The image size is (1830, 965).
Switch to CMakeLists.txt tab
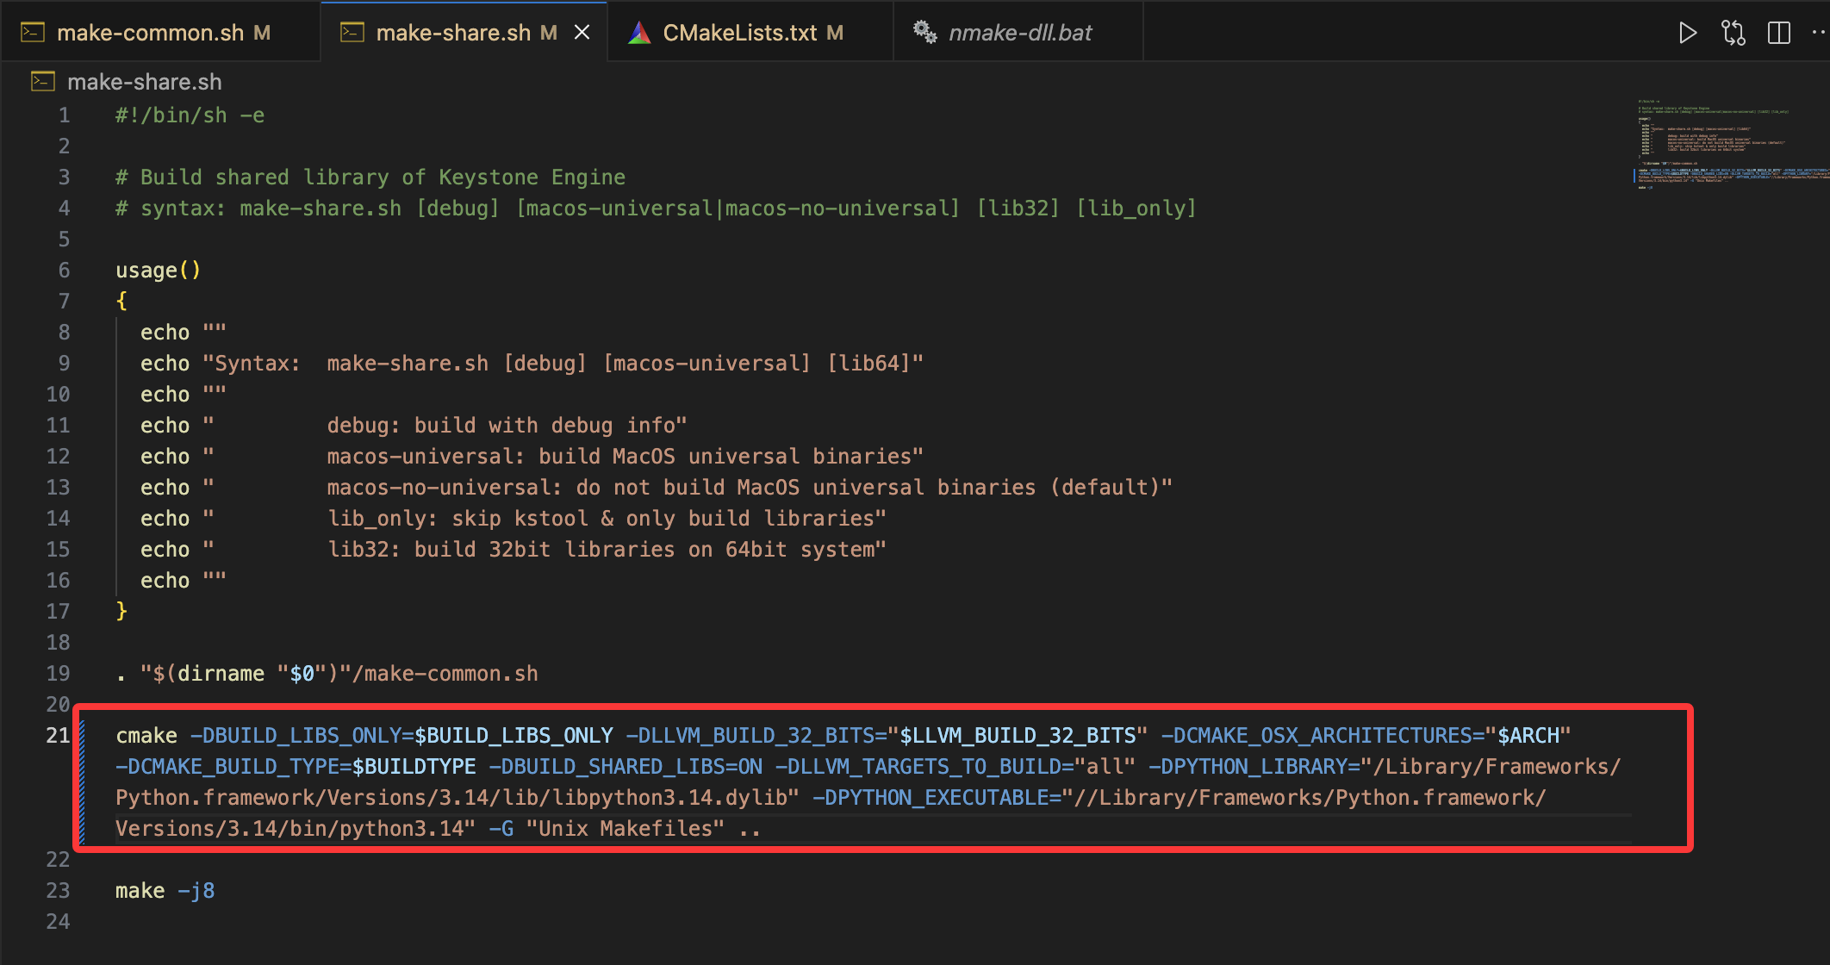(x=740, y=33)
